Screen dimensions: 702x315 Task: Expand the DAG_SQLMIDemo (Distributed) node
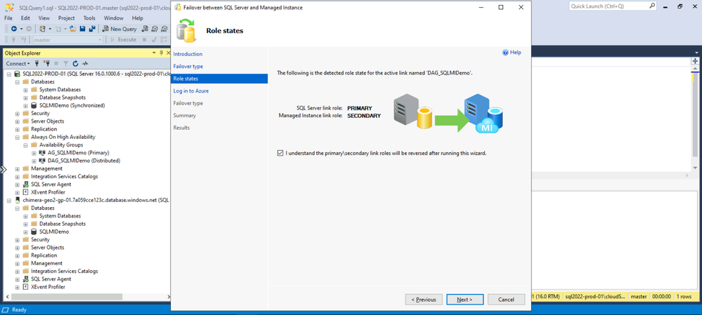tap(34, 161)
